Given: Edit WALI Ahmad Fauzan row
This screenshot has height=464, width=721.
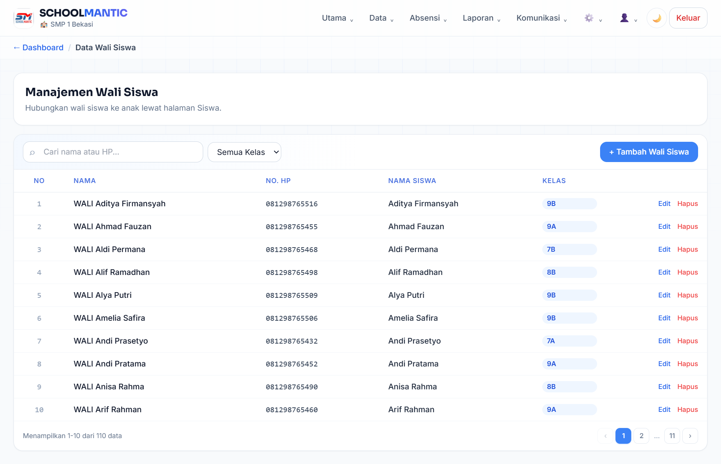Looking at the screenshot, I should tap(664, 227).
